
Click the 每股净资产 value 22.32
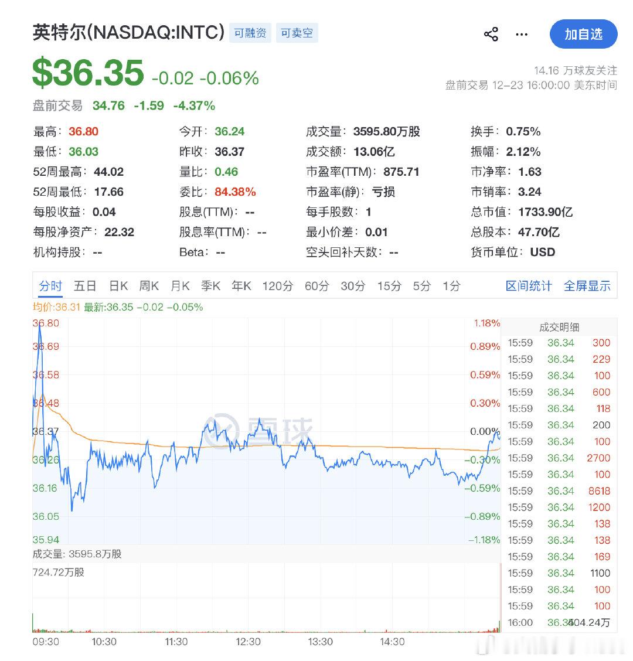(x=120, y=232)
